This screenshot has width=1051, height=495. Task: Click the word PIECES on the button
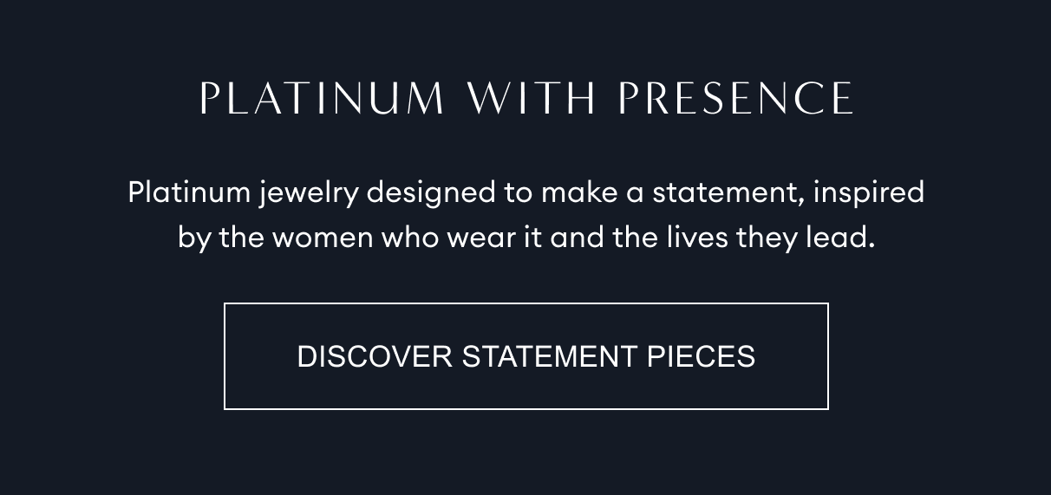(x=702, y=356)
